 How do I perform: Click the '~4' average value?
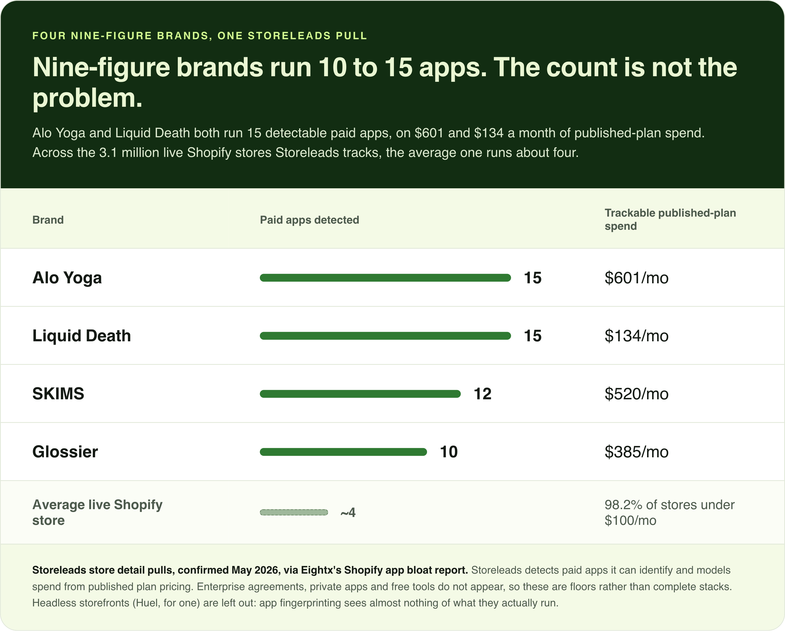click(348, 512)
